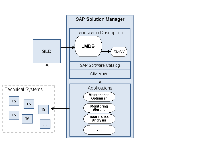Open the Maintenance Optimizer application oval
205x154 pixels.
[99, 97]
